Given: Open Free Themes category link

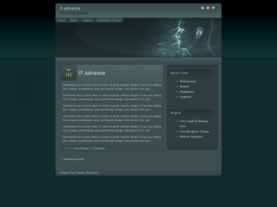Looking at the screenshot, I should [x=82, y=148].
